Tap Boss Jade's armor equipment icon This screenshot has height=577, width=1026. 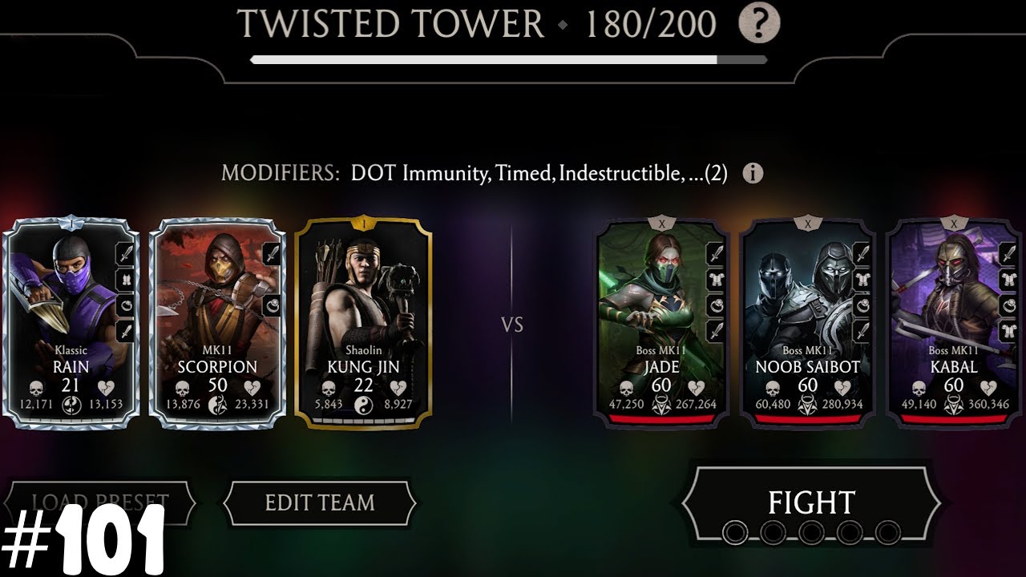point(716,280)
